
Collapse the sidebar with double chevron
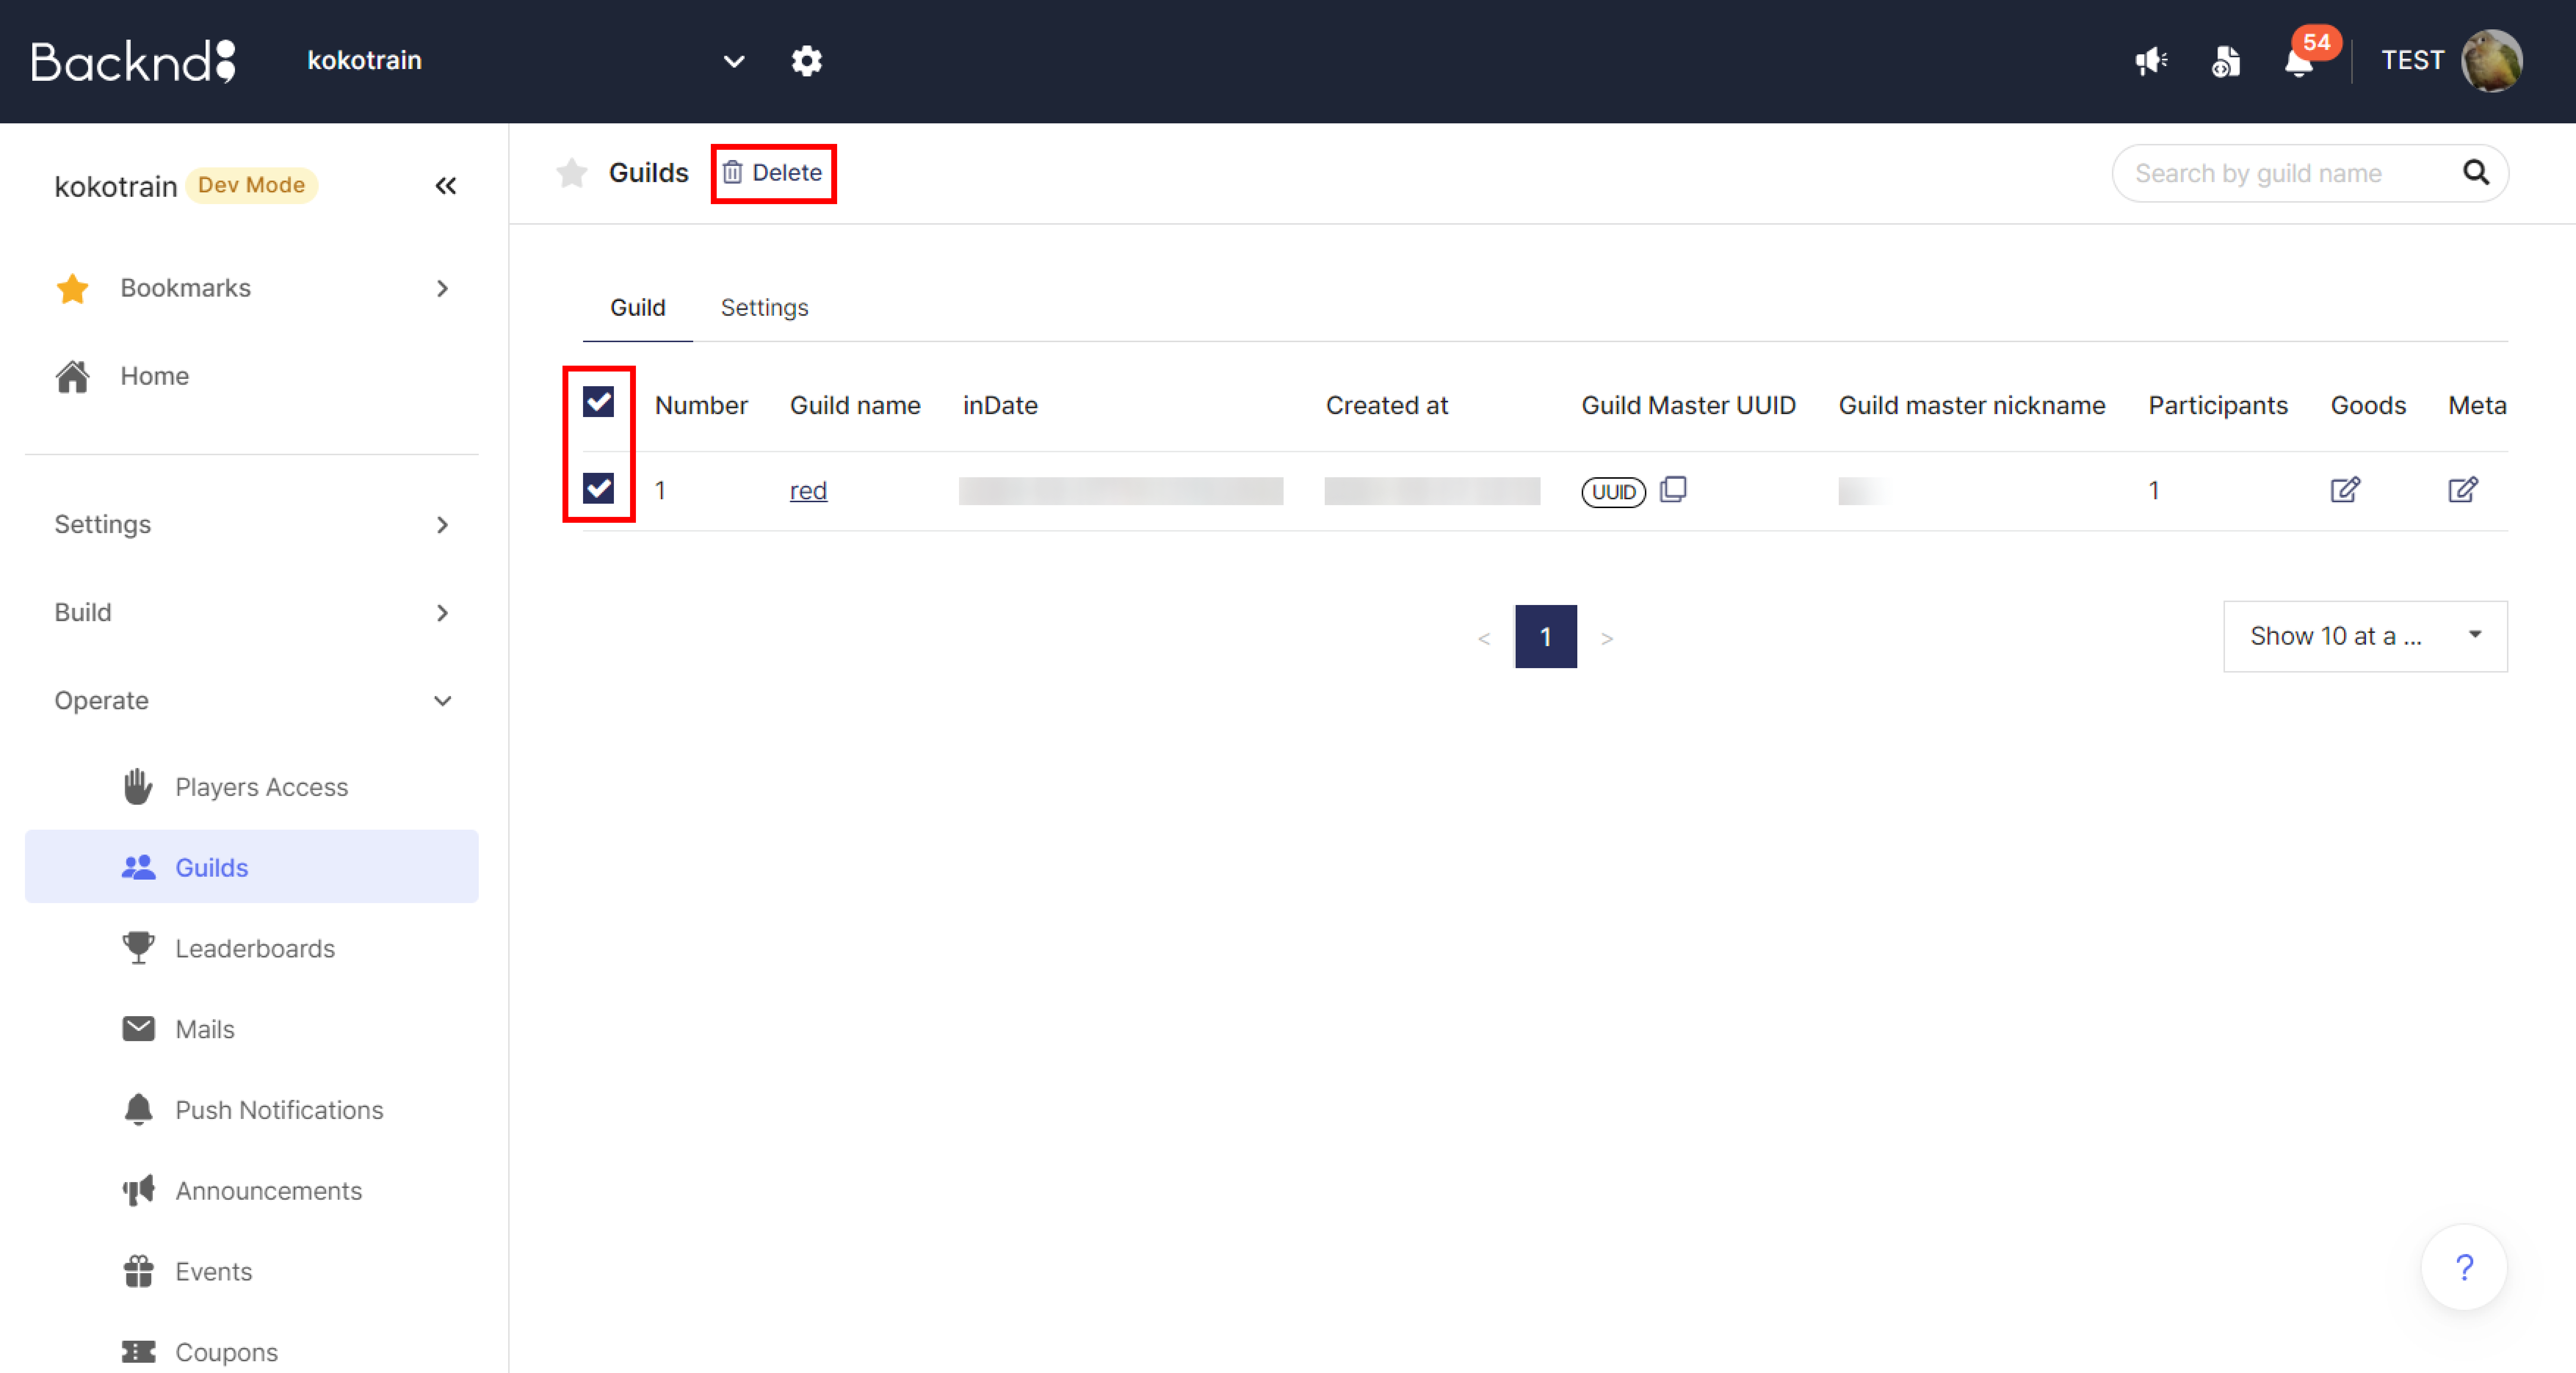coord(446,186)
